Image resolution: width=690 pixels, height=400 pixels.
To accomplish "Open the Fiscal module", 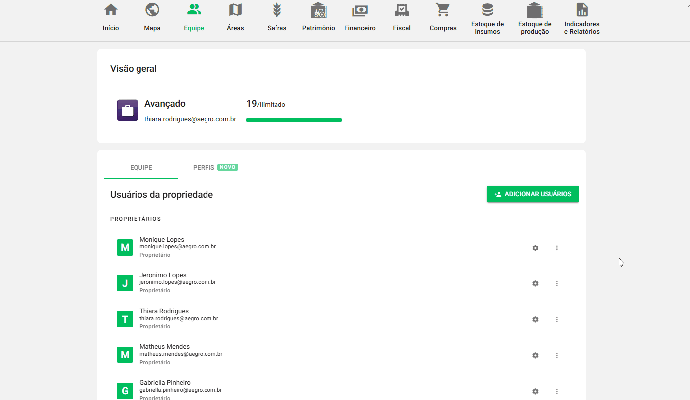I will tap(401, 16).
